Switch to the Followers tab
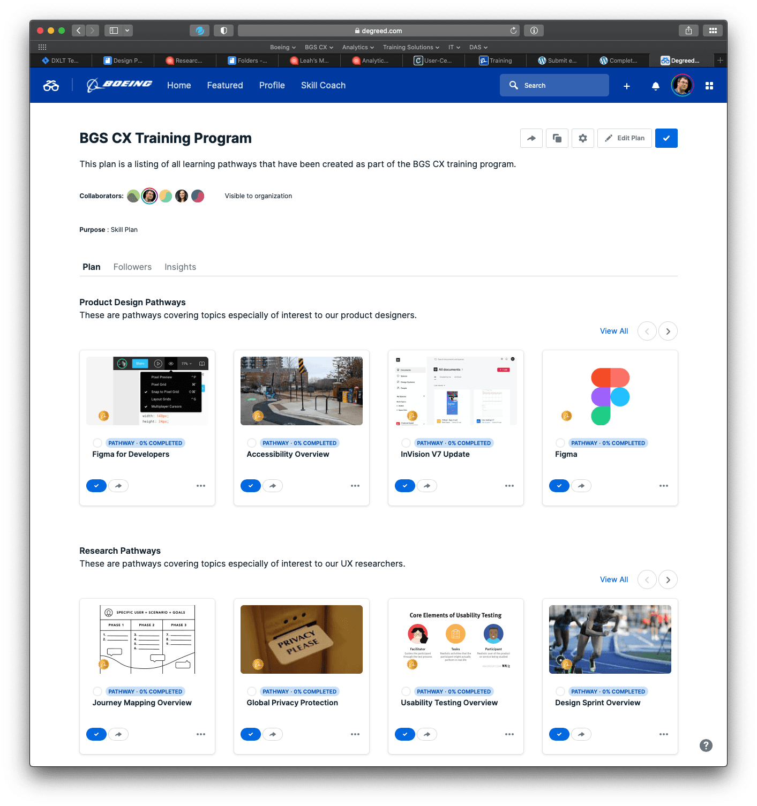 132,267
